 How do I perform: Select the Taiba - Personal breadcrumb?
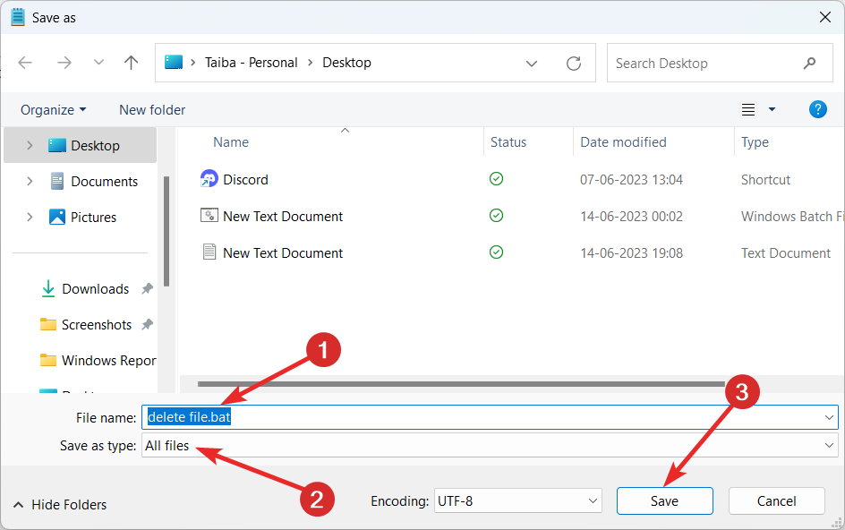252,63
